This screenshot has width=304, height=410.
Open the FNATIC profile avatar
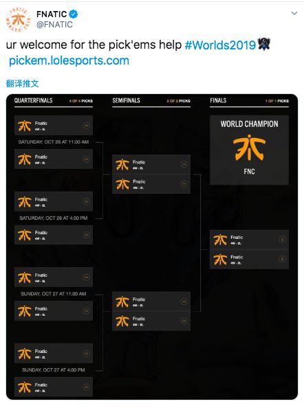point(18,20)
